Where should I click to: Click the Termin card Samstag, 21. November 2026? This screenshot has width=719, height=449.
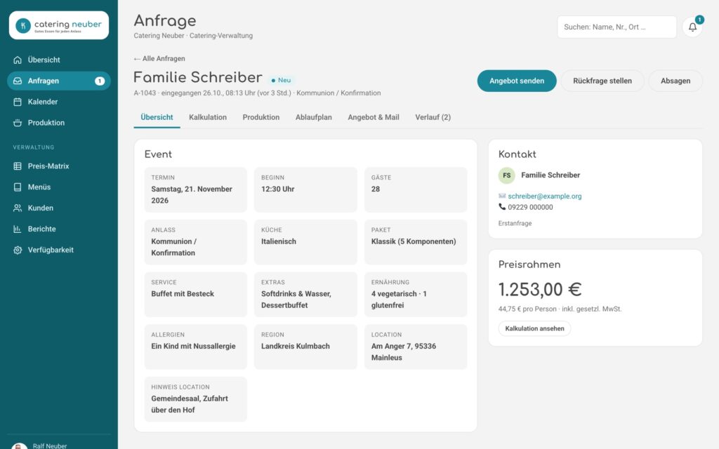[x=195, y=189]
